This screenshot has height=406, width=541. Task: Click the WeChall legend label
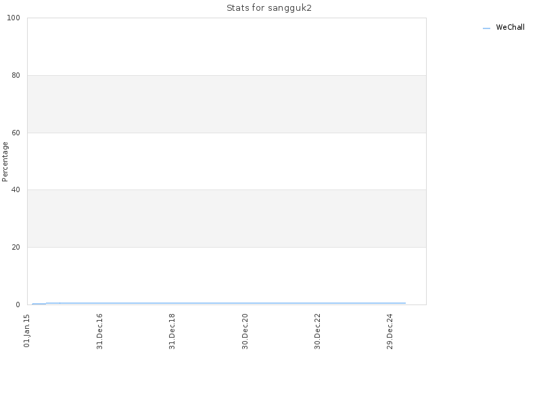(x=510, y=27)
